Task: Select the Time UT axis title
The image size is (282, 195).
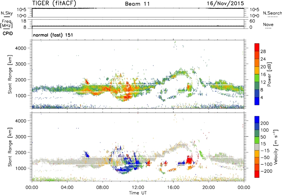Action: point(138,193)
